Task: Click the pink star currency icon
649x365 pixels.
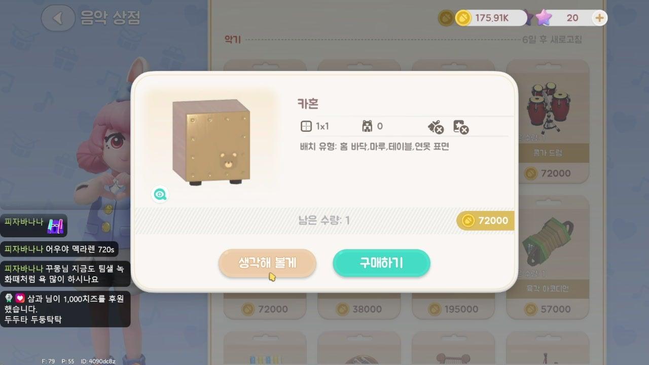Action: (x=543, y=18)
